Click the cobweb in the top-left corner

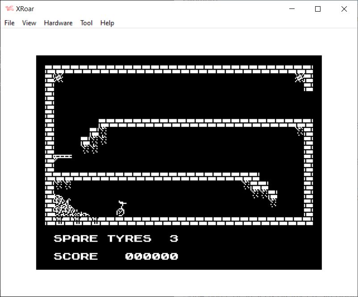(58, 78)
